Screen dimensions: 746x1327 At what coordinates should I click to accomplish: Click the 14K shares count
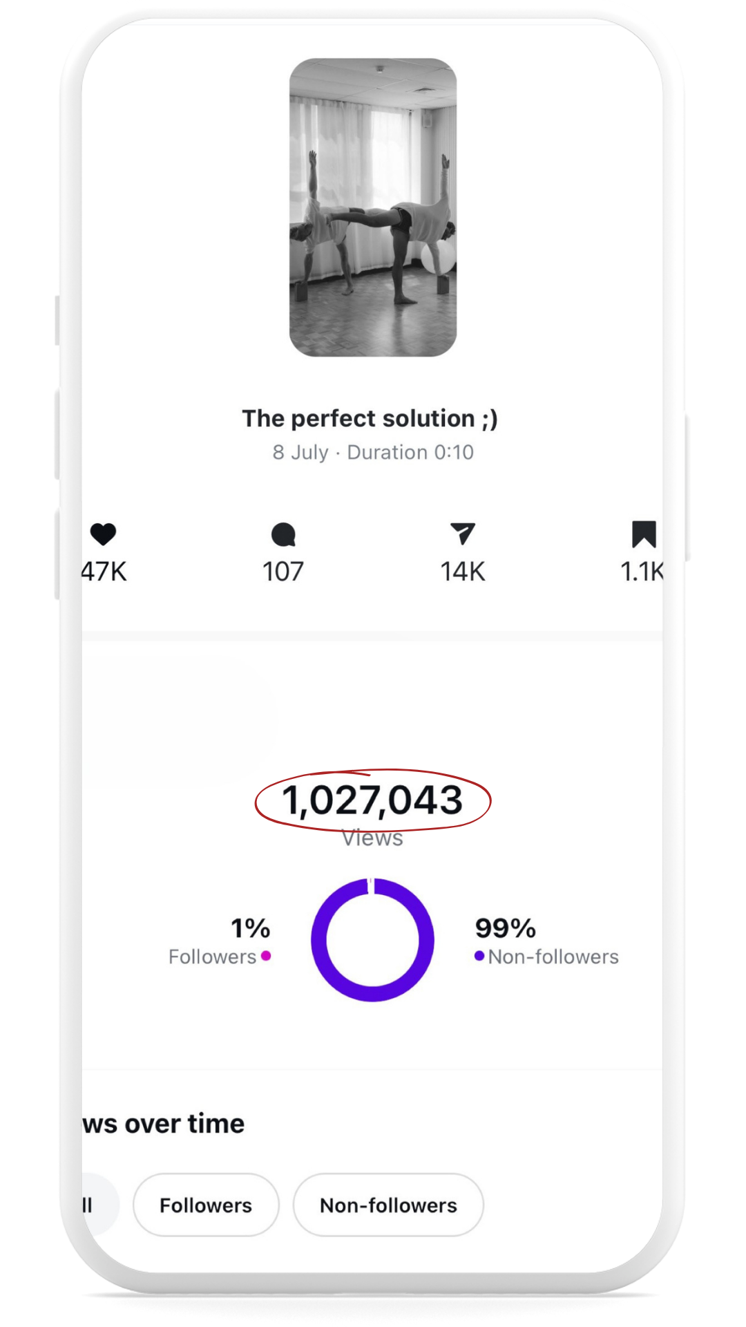(463, 572)
